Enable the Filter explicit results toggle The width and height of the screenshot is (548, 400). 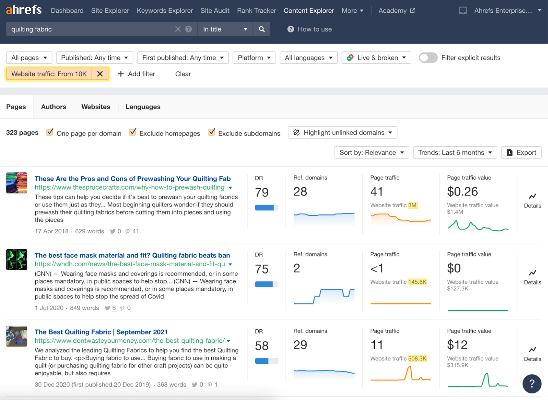click(428, 58)
